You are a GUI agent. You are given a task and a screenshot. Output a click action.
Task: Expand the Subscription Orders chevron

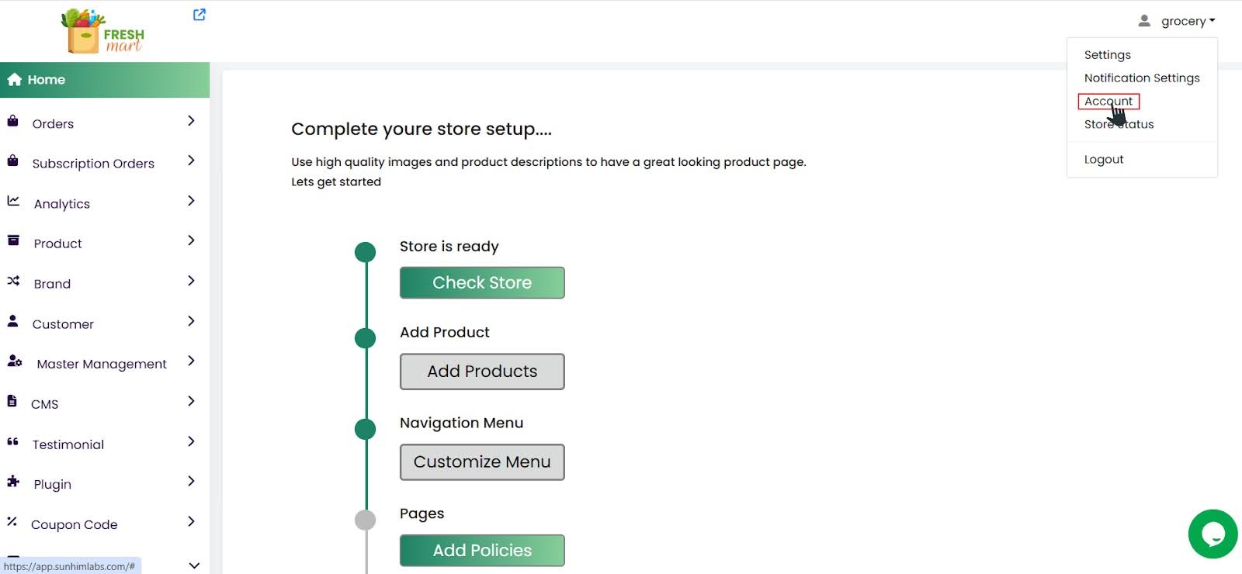191,161
